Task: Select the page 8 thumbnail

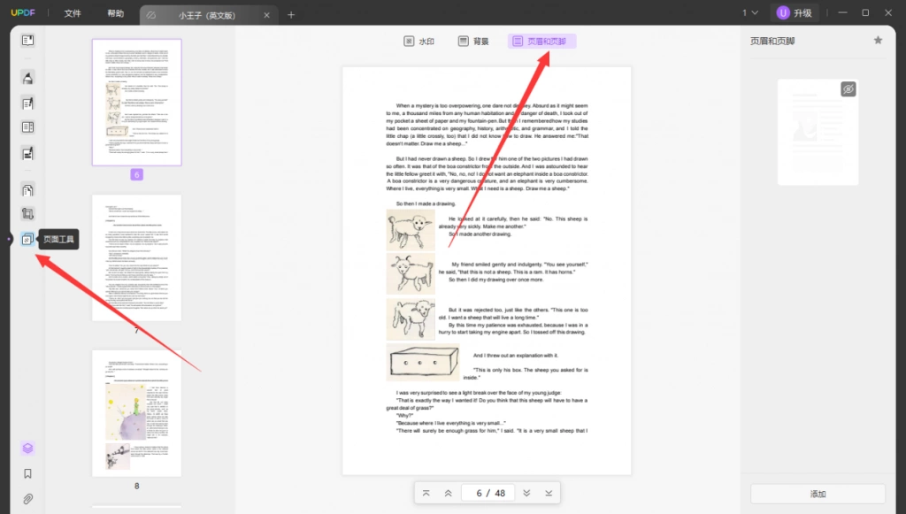Action: pos(136,413)
